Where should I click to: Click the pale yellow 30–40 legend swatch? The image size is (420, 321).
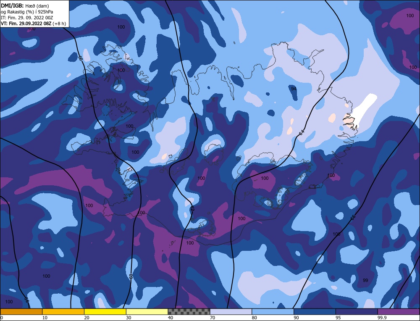tap(147, 311)
